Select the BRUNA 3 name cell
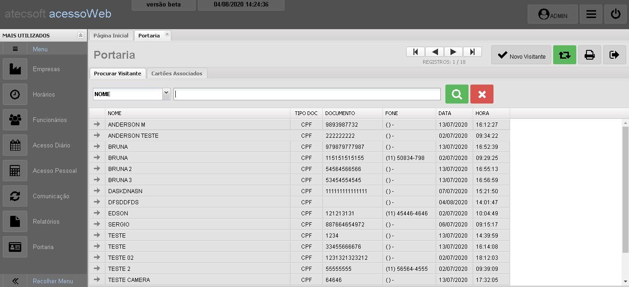629x287 pixels. pyautogui.click(x=197, y=180)
